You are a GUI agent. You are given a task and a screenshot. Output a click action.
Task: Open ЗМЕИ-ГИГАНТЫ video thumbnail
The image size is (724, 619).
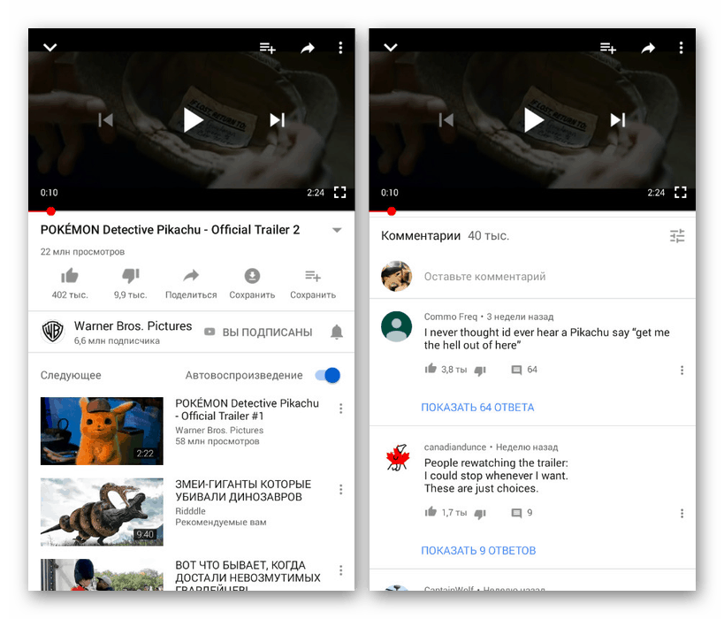click(102, 512)
